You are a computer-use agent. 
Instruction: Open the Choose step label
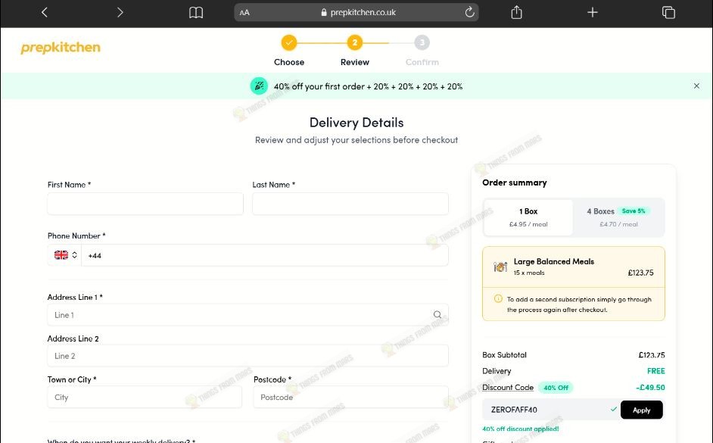(288, 62)
